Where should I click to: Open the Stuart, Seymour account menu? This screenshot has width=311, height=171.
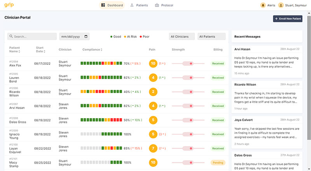click(293, 5)
